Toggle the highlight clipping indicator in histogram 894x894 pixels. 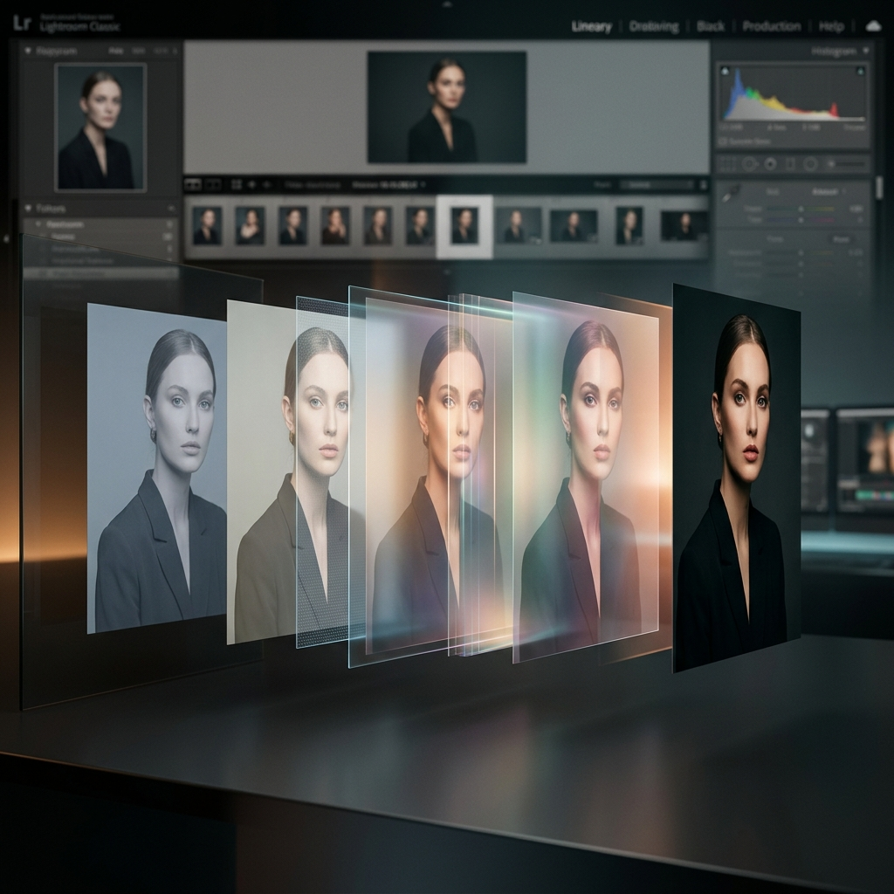860,72
